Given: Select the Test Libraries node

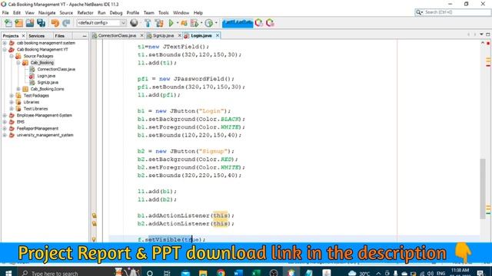Looking at the screenshot, I should click(35, 109).
